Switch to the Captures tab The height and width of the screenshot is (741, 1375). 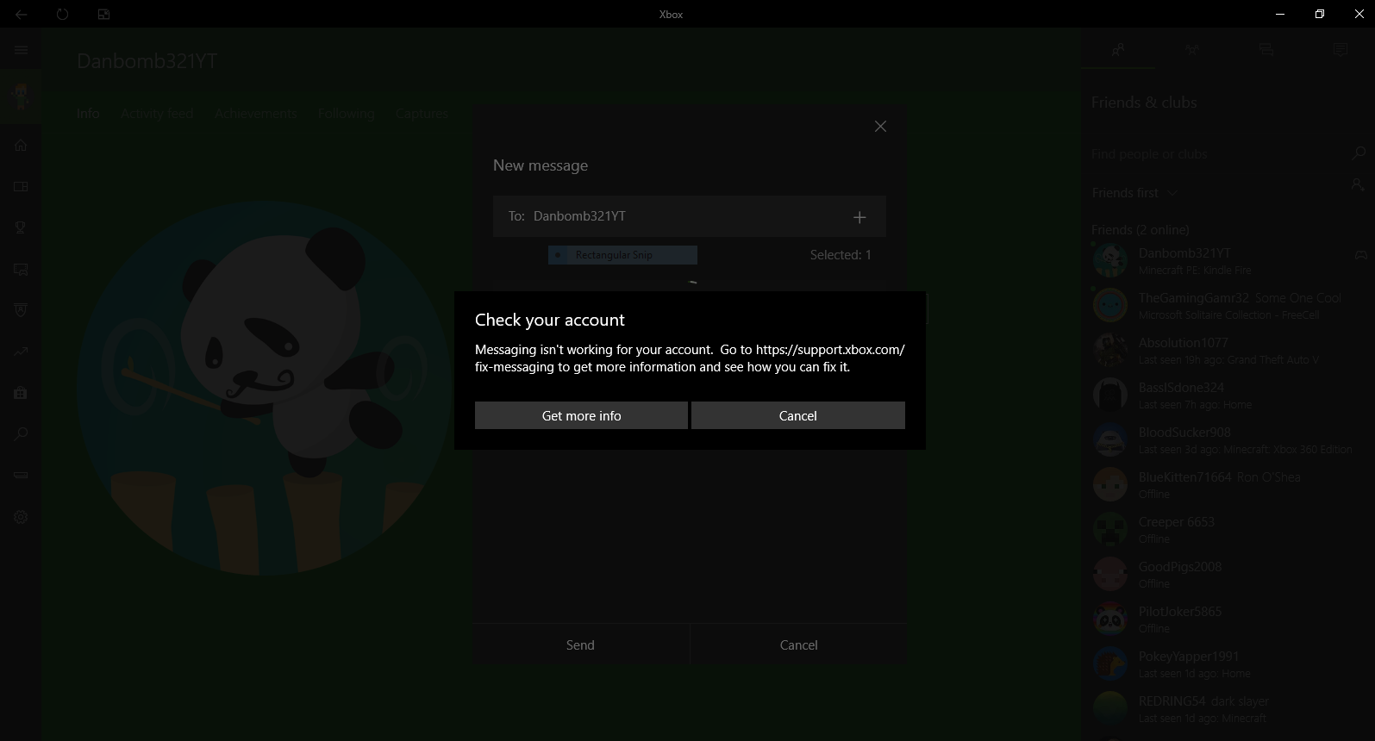pyautogui.click(x=422, y=114)
